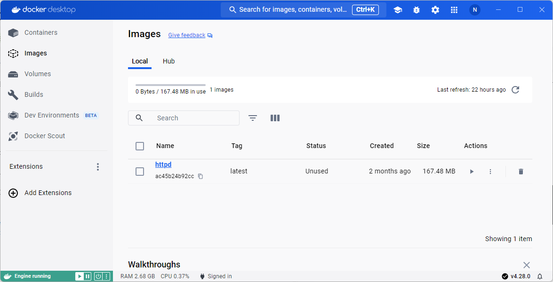The image size is (553, 282).
Task: Open engine status more options menu
Action: (x=106, y=276)
